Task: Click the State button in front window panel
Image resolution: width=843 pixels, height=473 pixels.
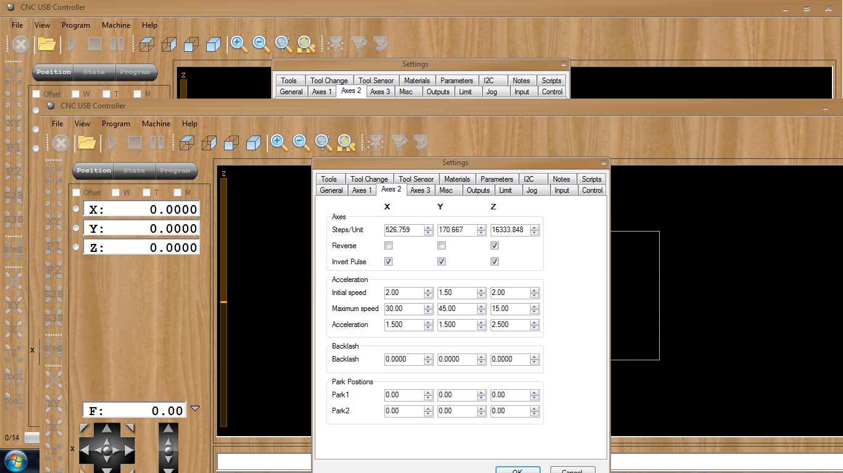Action: coord(134,171)
